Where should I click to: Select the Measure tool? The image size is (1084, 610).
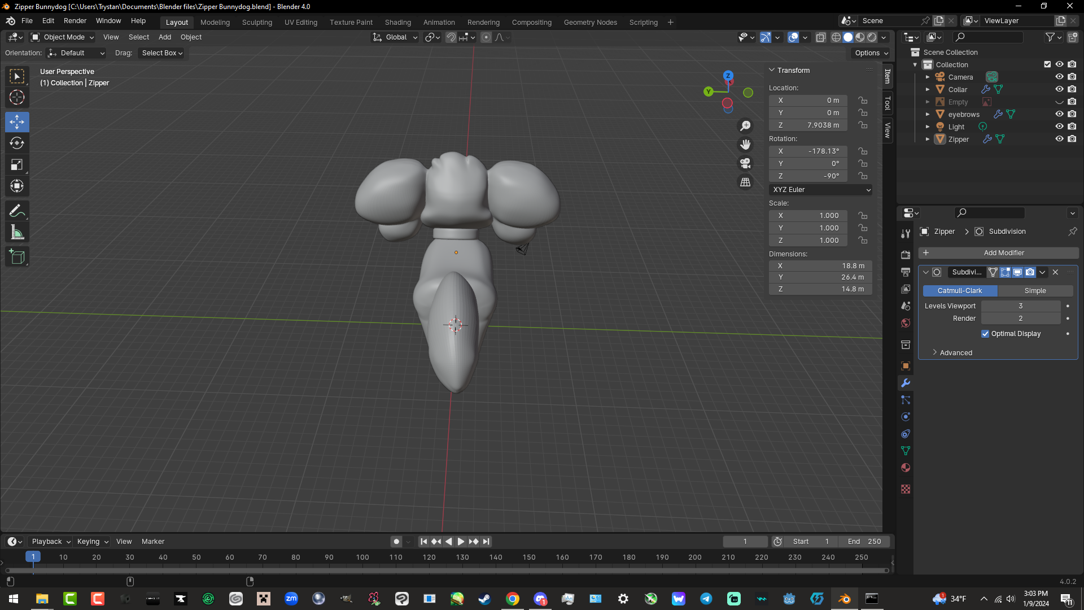[17, 233]
